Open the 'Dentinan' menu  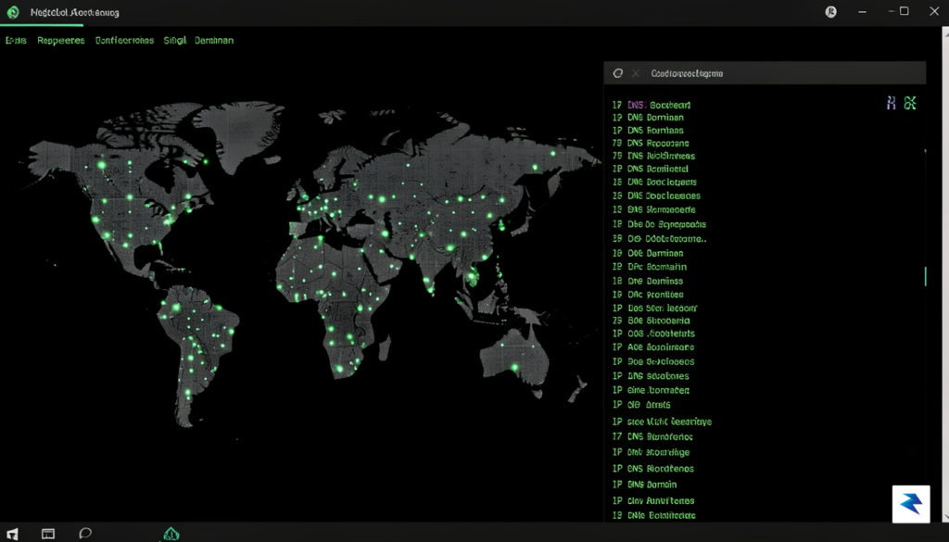click(x=214, y=41)
